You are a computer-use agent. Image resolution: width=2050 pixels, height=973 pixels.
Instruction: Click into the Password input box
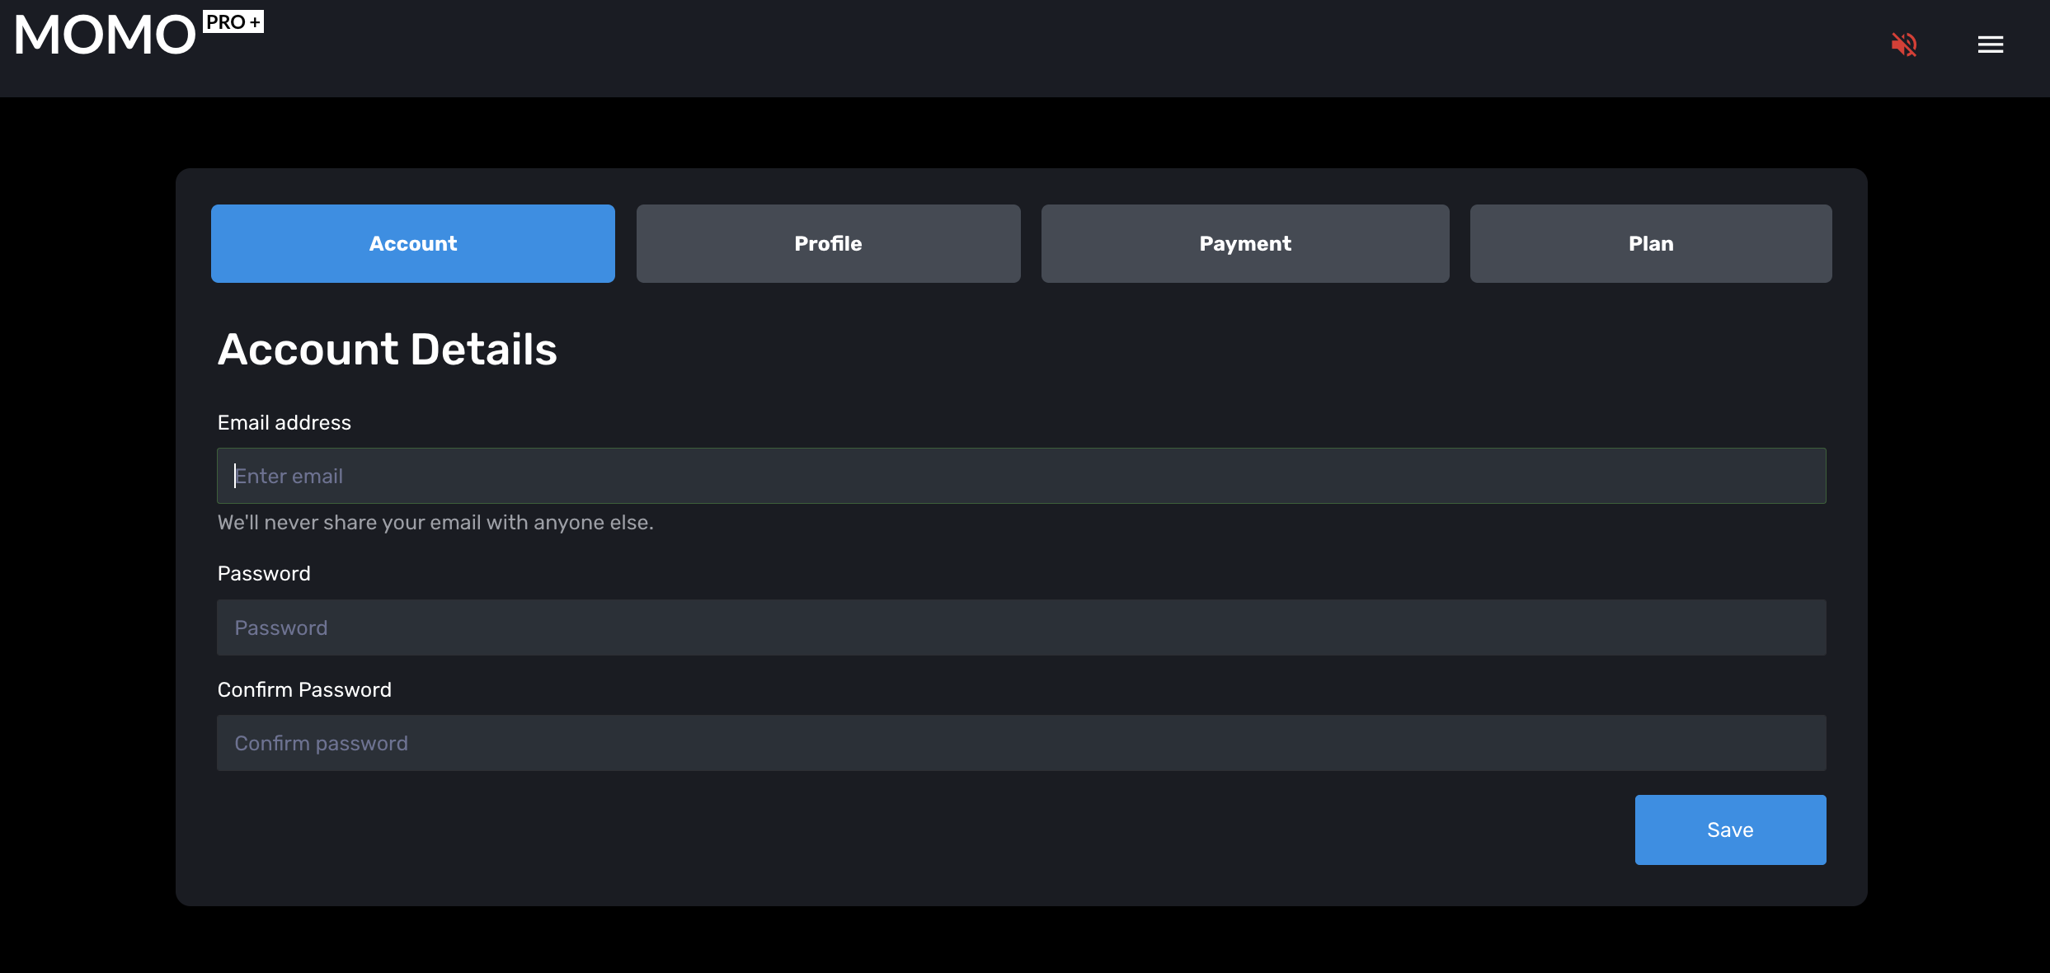tap(1021, 628)
